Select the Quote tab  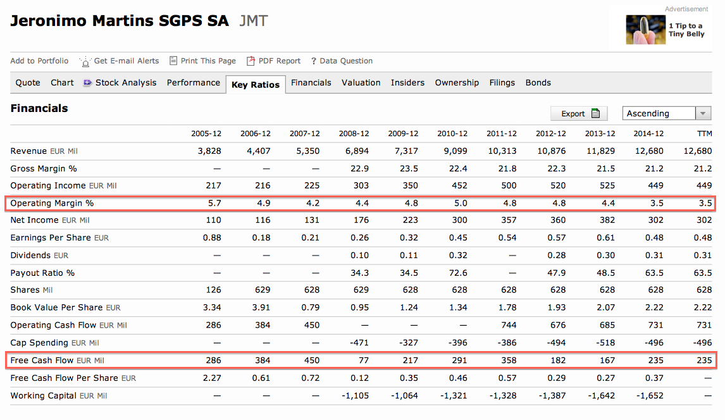28,83
